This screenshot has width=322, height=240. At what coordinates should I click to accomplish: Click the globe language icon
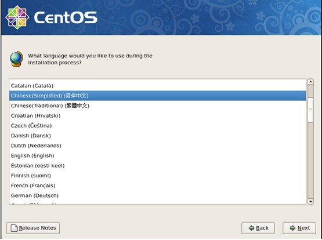[x=16, y=59]
